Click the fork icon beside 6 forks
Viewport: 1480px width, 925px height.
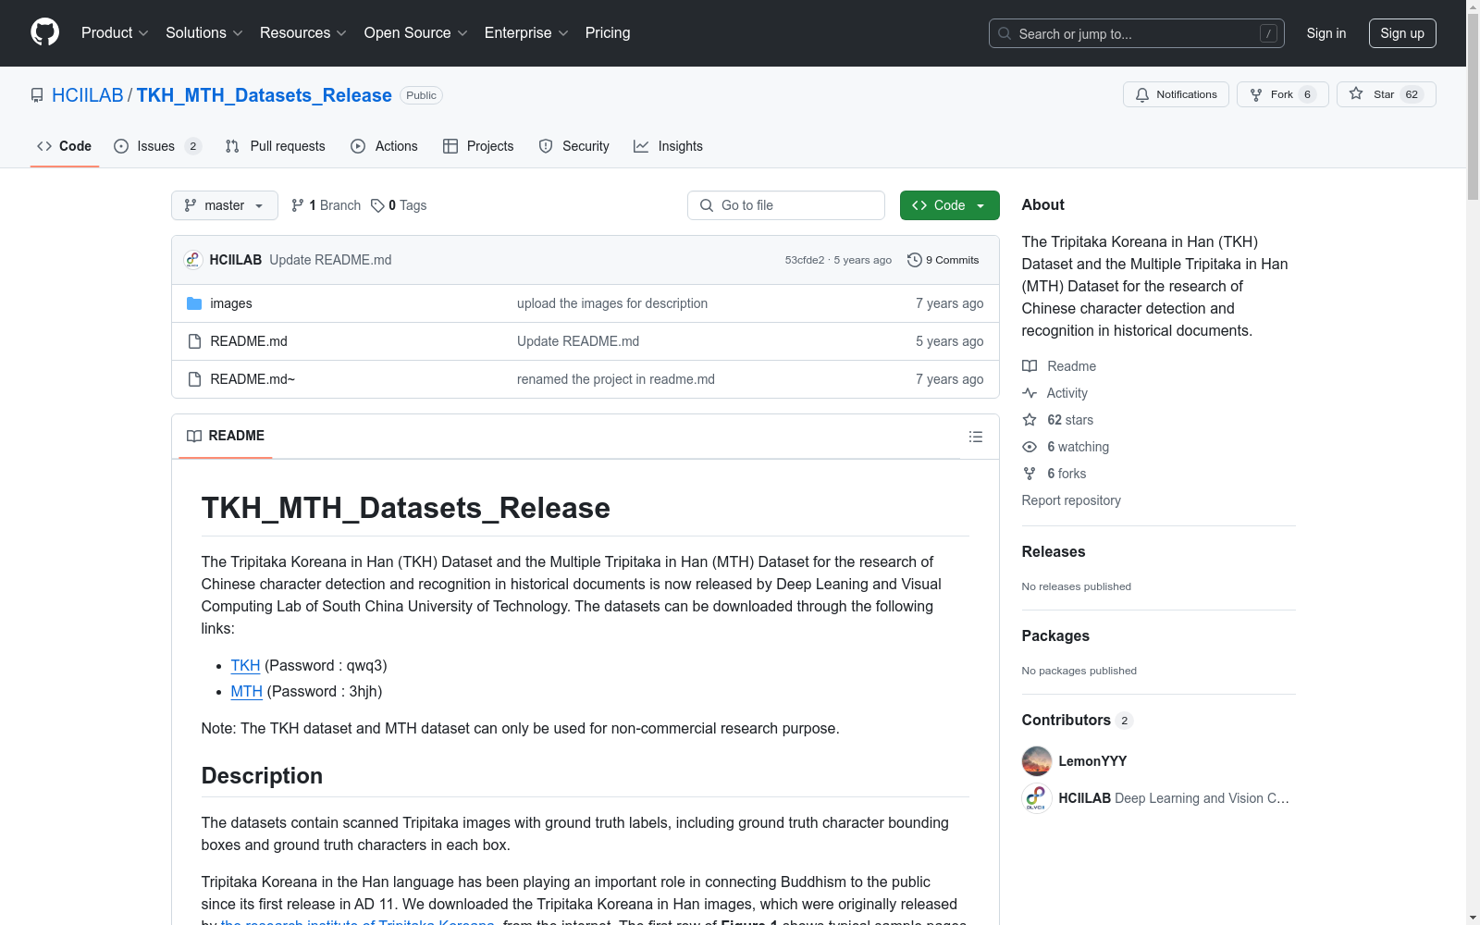[x=1030, y=474]
